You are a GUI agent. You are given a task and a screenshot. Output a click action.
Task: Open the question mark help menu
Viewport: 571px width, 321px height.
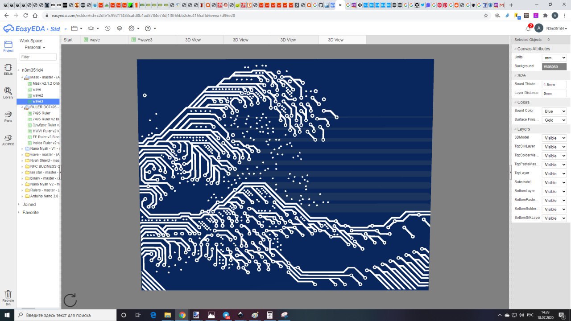150,28
